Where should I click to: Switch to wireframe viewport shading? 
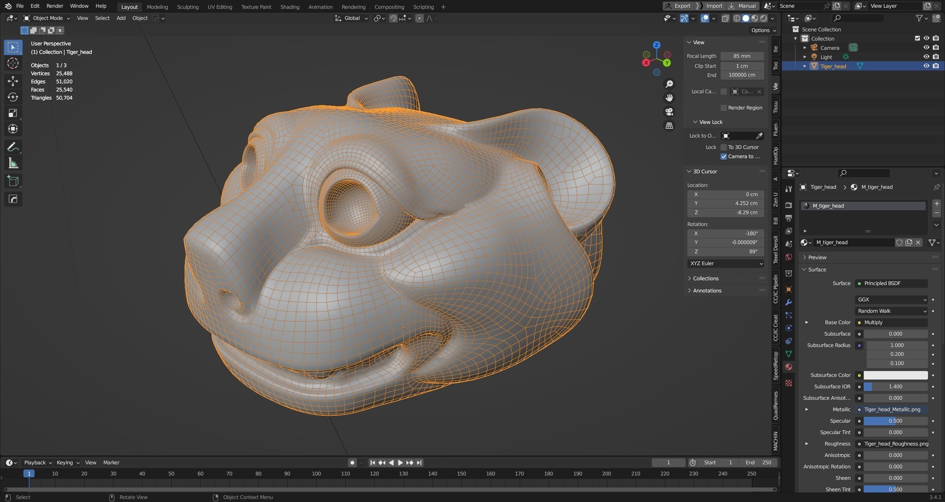[737, 18]
